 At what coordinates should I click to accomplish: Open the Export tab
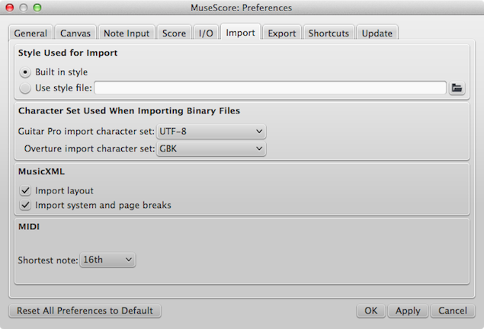[x=281, y=33]
